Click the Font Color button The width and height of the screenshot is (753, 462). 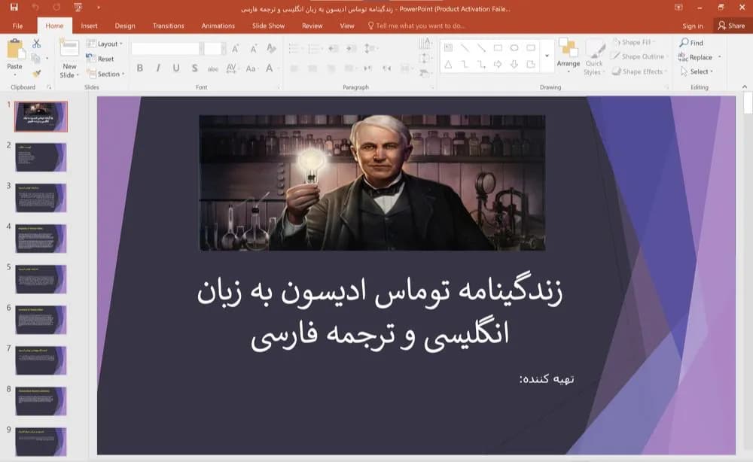tap(270, 68)
